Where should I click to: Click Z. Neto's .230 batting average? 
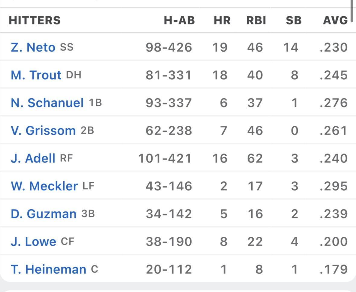click(334, 47)
